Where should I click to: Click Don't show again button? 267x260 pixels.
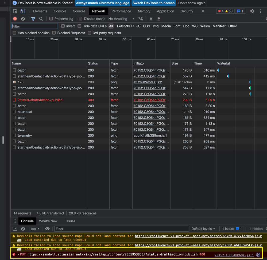pos(192,3)
